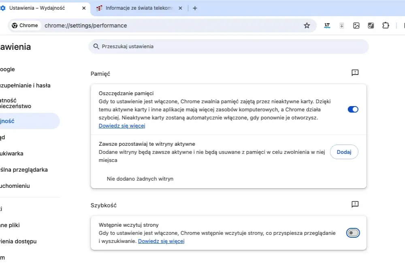The height and width of the screenshot is (264, 405).
Task: Click the Wstępnie wczytuj strony title text
Action: (129, 225)
